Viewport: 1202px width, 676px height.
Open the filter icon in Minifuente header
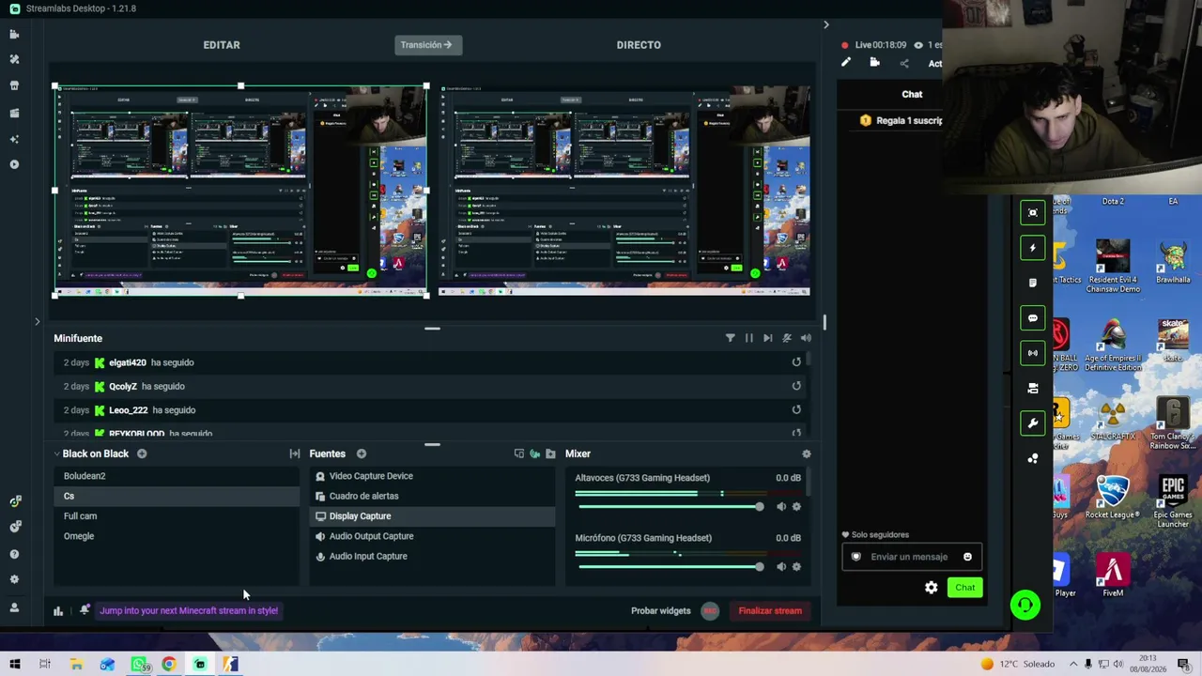tap(730, 338)
